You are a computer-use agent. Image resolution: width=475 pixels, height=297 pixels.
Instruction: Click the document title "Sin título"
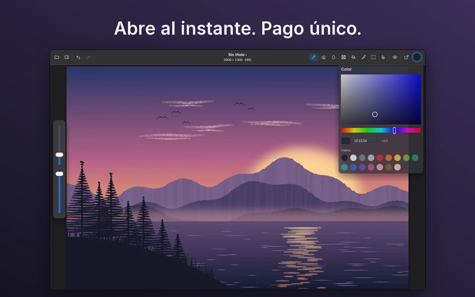click(x=237, y=55)
